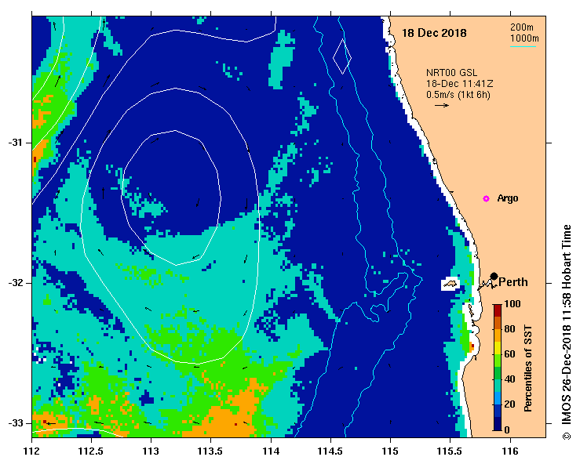Click the 0.5m/s velocity scale arrow
580x464 pixels.
click(442, 105)
